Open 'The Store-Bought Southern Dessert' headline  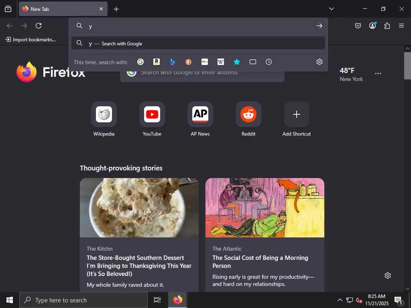(x=139, y=265)
